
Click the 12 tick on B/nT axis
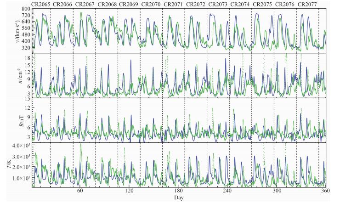click(x=27, y=108)
